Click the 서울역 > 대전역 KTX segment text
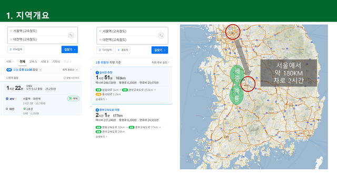This screenshot has width=337, height=189. tap(32, 99)
